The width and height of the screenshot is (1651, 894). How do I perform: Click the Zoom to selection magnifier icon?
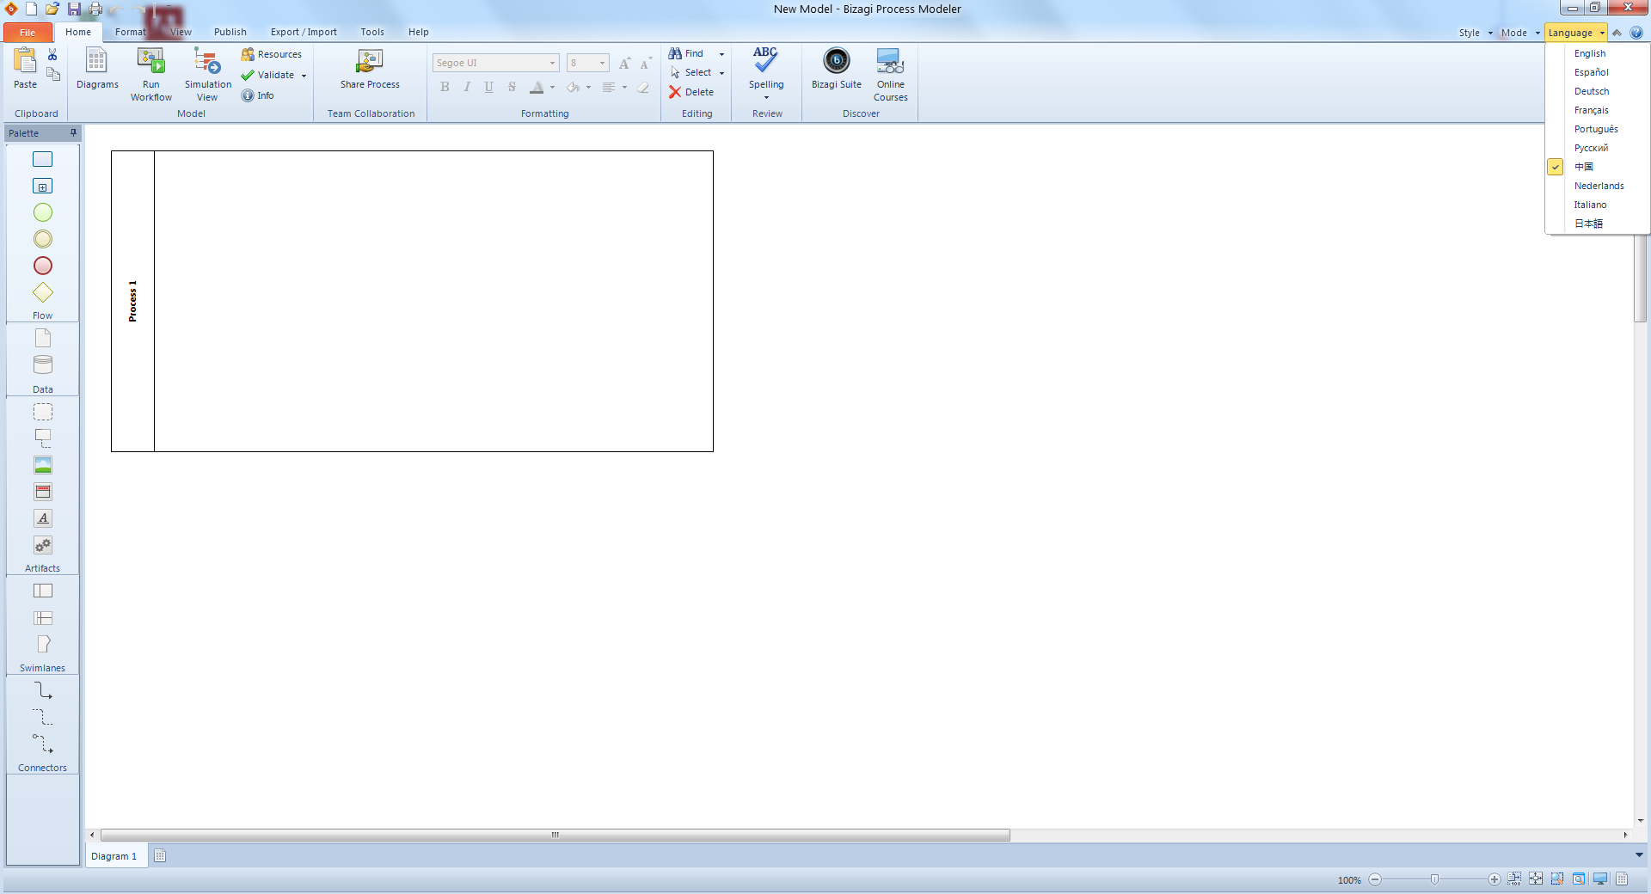pos(1557,879)
